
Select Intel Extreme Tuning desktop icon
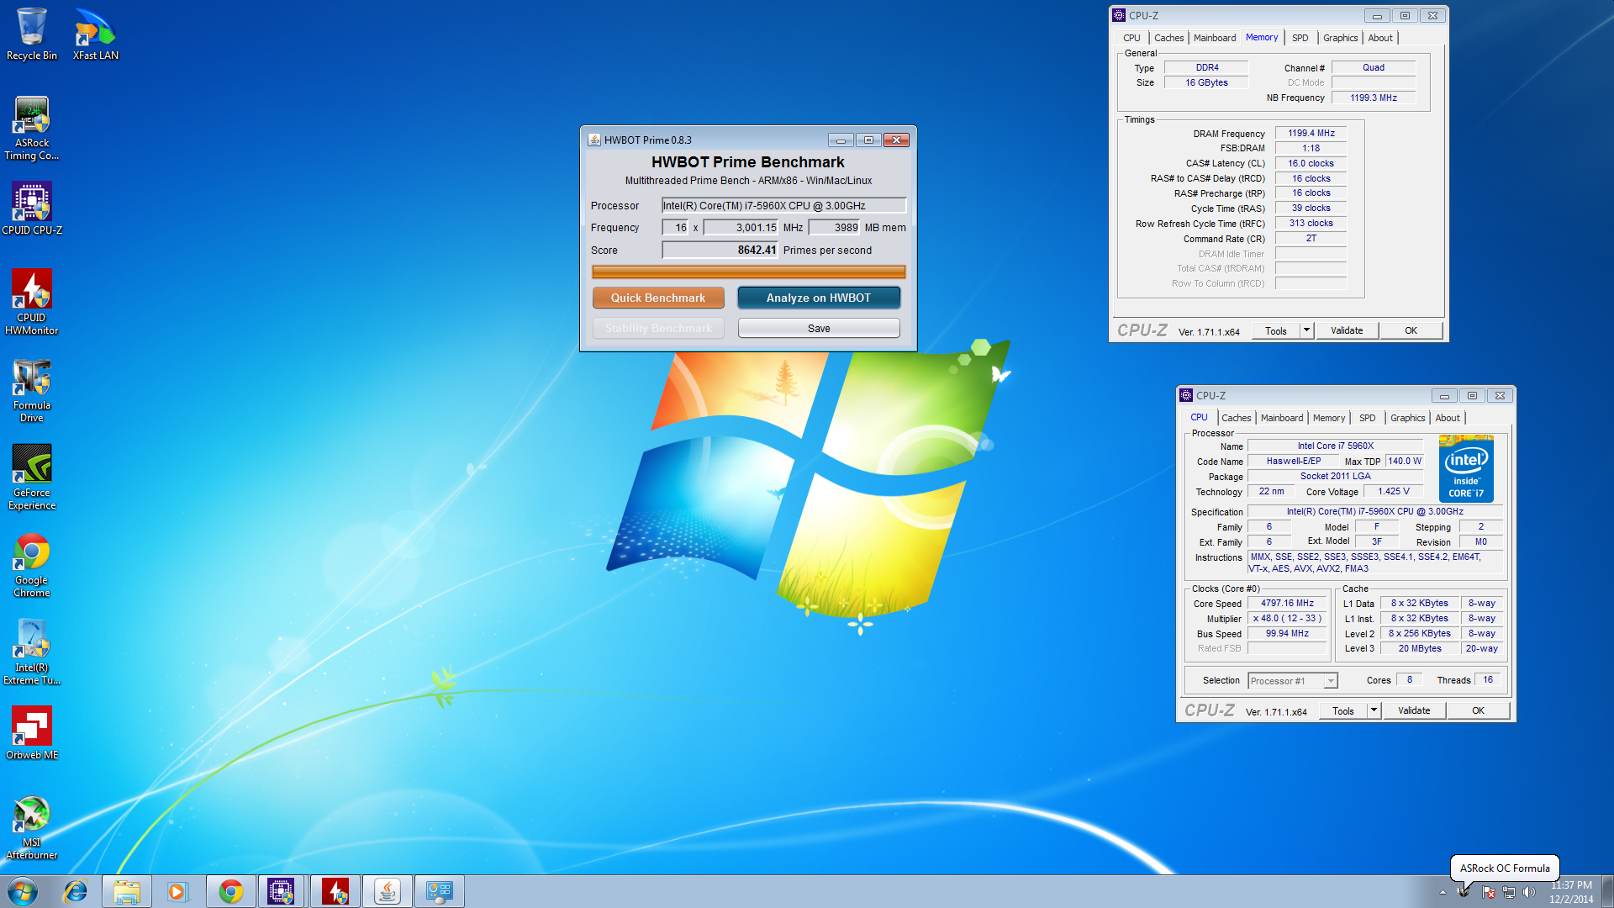coord(32,652)
